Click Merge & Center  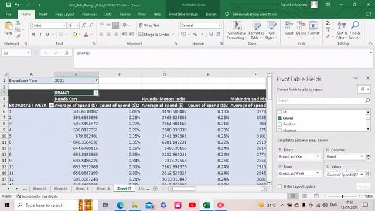[154, 35]
